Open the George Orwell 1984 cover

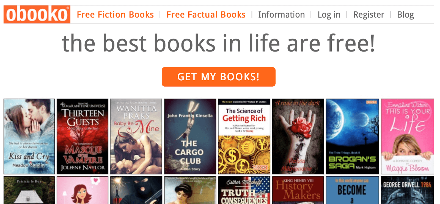click(x=407, y=190)
